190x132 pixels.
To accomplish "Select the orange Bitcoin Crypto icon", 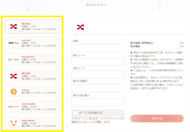I will [14, 92].
